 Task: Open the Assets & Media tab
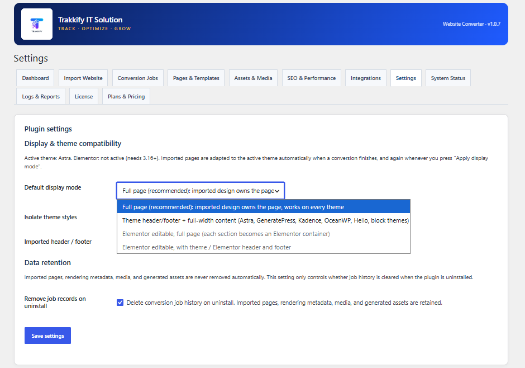(253, 78)
